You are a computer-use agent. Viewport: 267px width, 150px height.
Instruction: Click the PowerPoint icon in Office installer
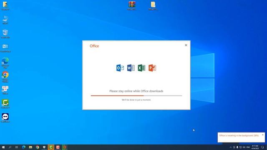pyautogui.click(x=152, y=68)
